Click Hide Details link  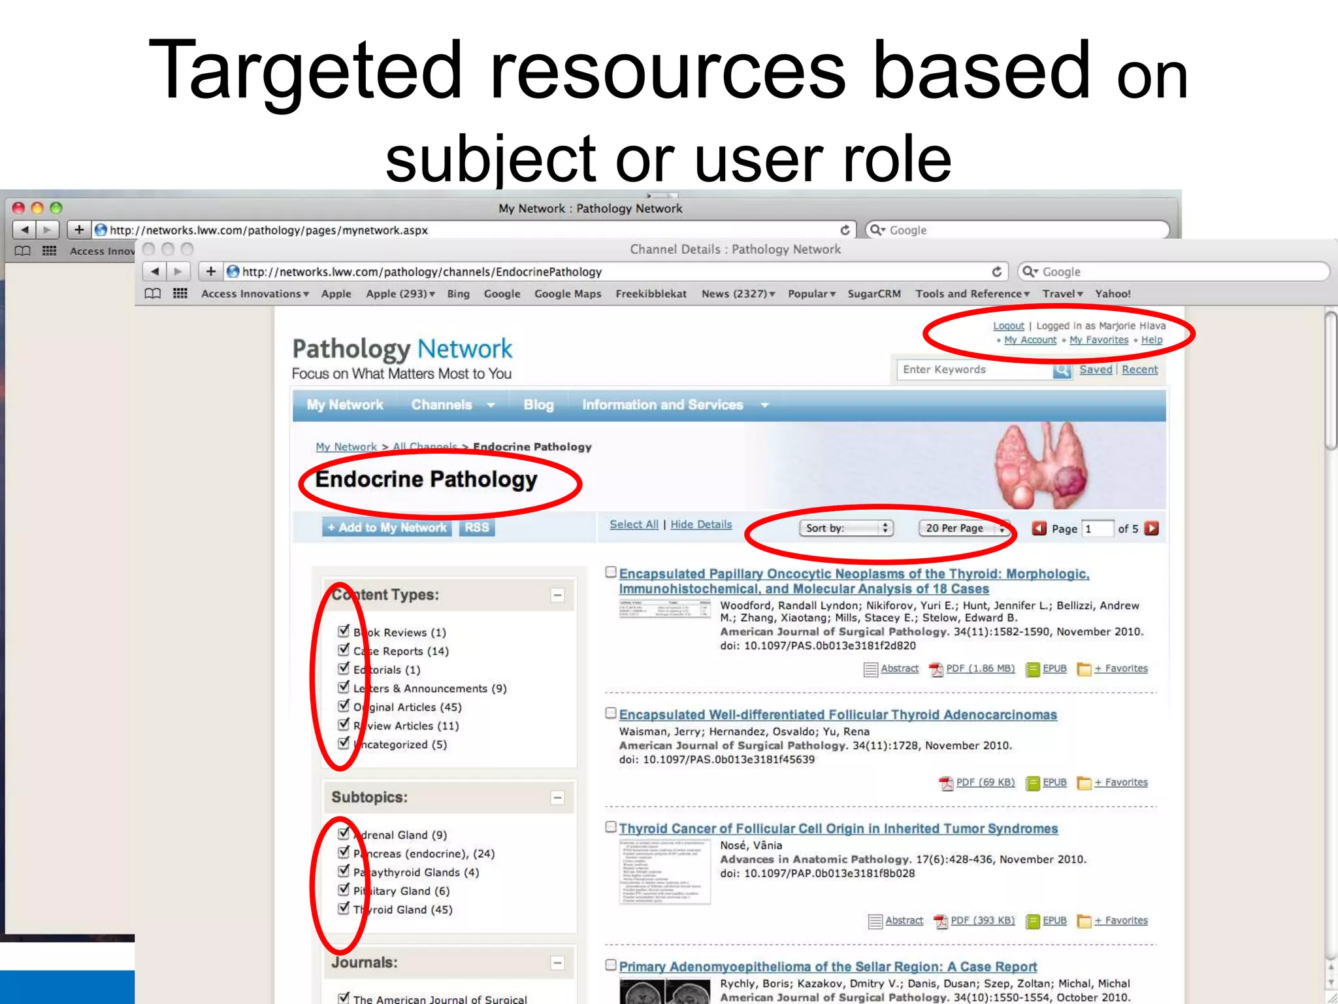[701, 525]
